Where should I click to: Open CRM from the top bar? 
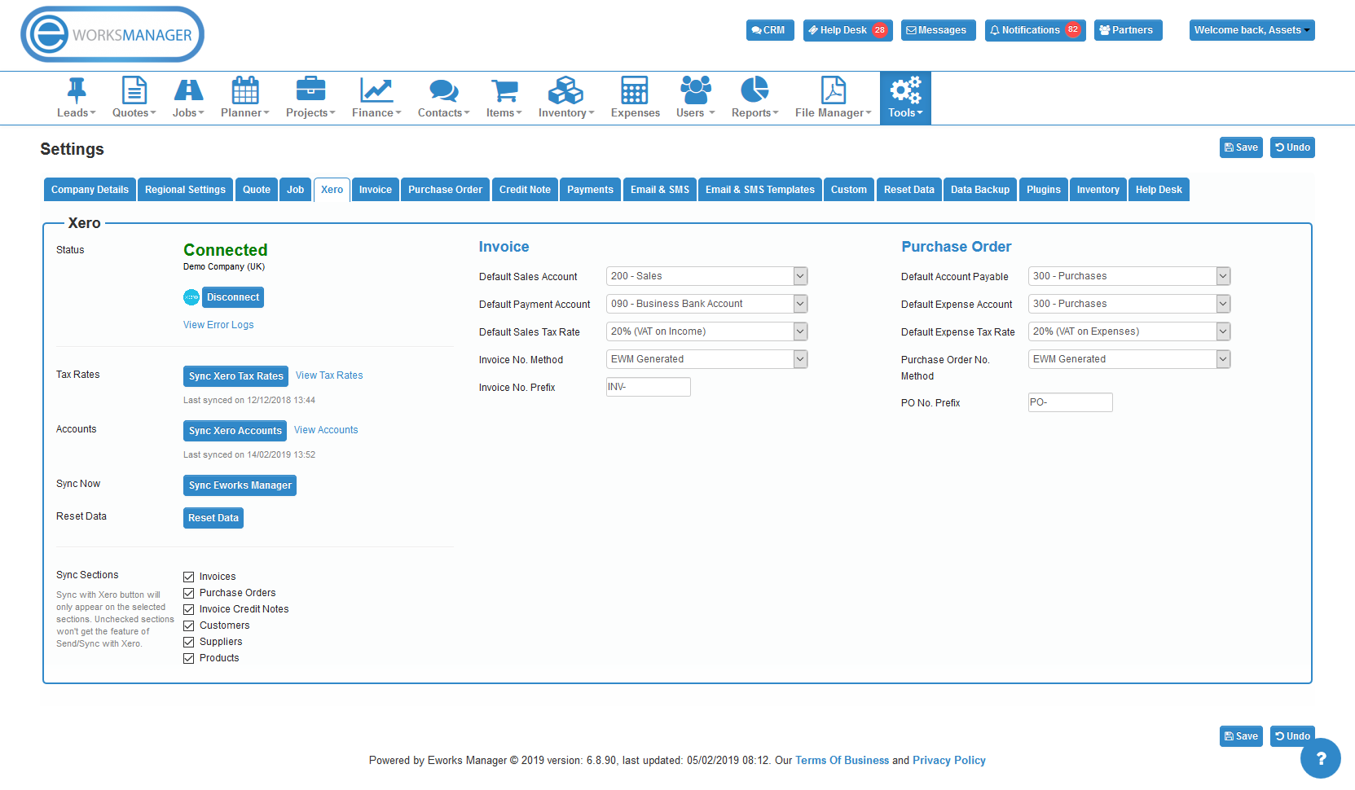click(x=769, y=30)
